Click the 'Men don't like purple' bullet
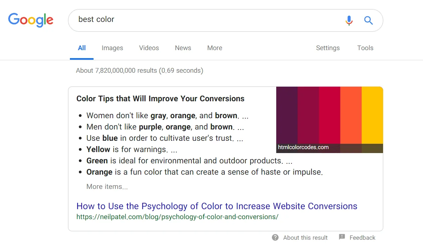The height and width of the screenshot is (250, 423). (x=165, y=127)
